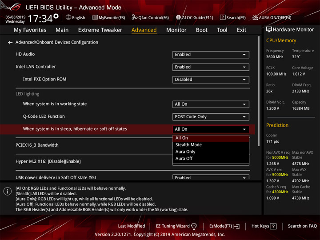Collapse the sleep states LED dropdown
This screenshot has height=240, width=320.
tap(211, 129)
